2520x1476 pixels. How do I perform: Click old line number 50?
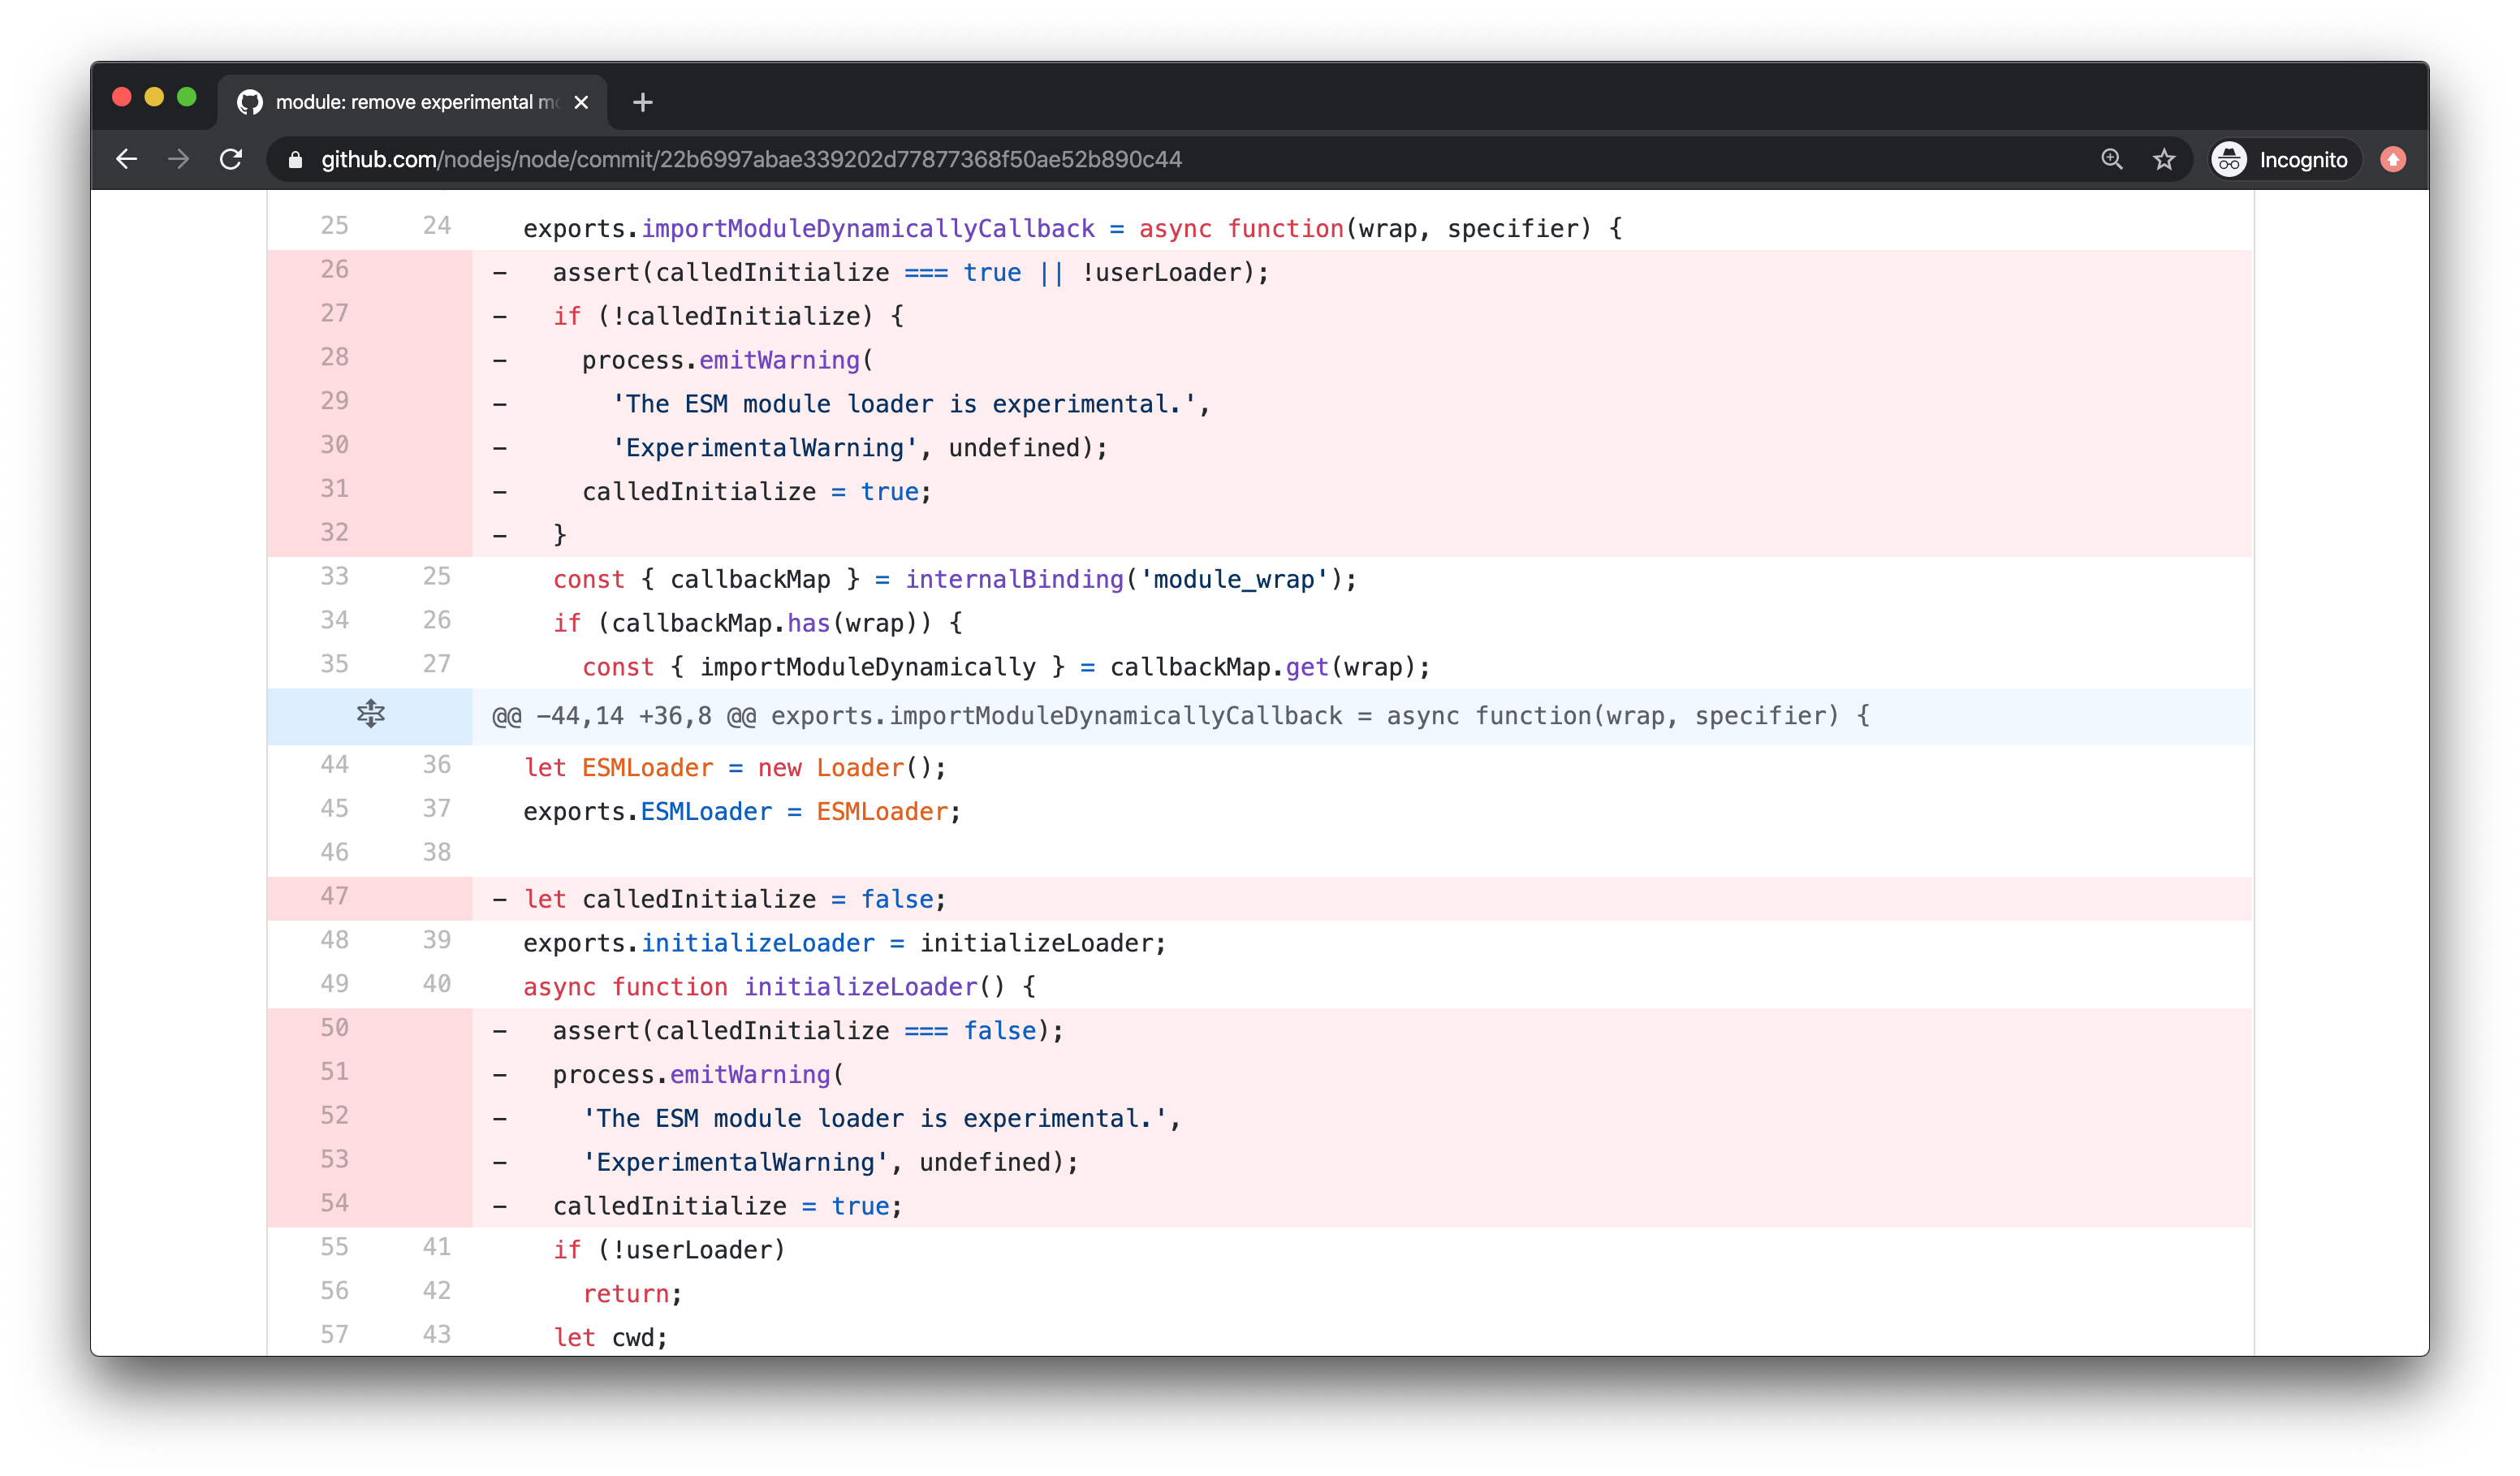tap(334, 1028)
